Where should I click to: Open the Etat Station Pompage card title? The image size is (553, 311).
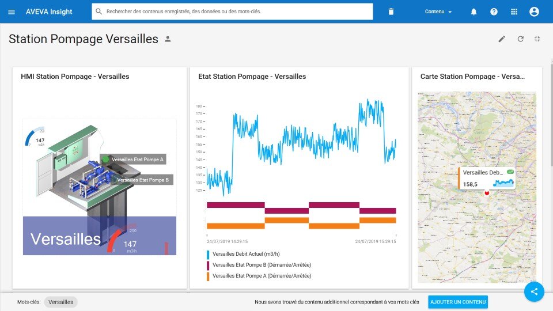(252, 77)
